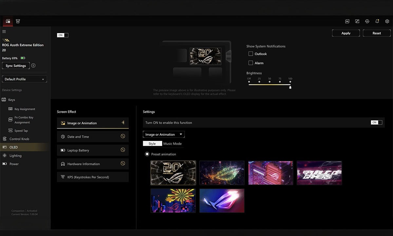Image resolution: width=393 pixels, height=236 pixels.
Task: Toggle the hamburger sidebar menu
Action: pyautogui.click(x=4, y=31)
